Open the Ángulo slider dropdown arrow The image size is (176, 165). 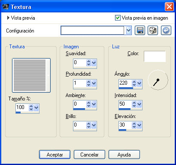[x=139, y=83]
